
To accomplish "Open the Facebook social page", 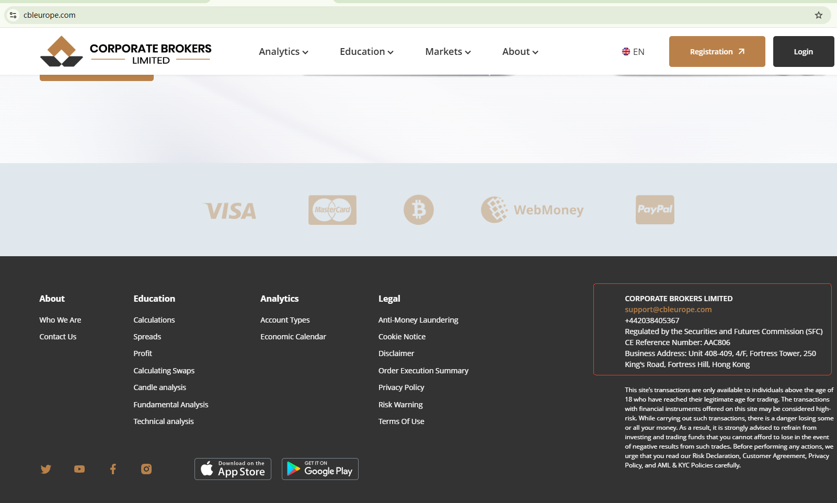I will pyautogui.click(x=113, y=469).
